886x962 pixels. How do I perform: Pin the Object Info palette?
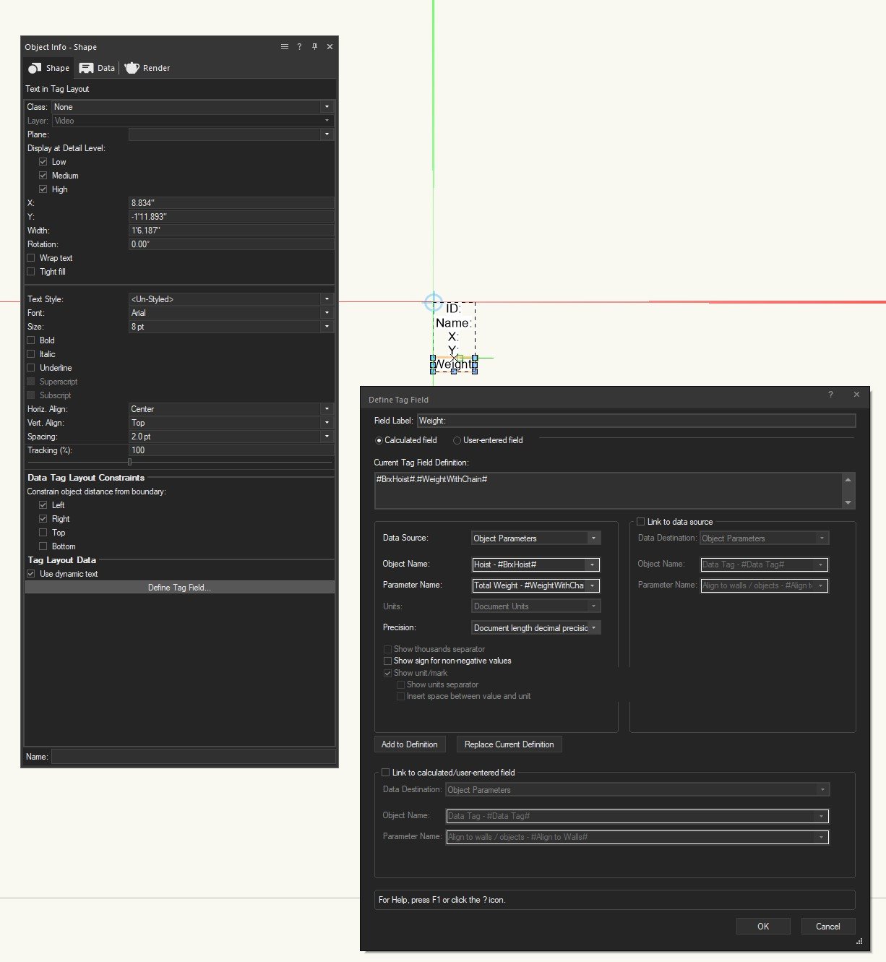click(x=314, y=47)
